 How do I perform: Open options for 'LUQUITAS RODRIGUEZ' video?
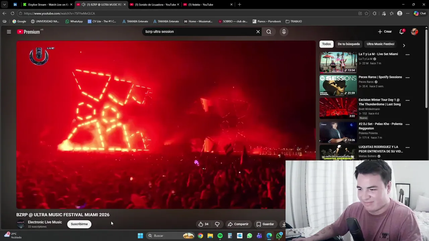tap(408, 148)
